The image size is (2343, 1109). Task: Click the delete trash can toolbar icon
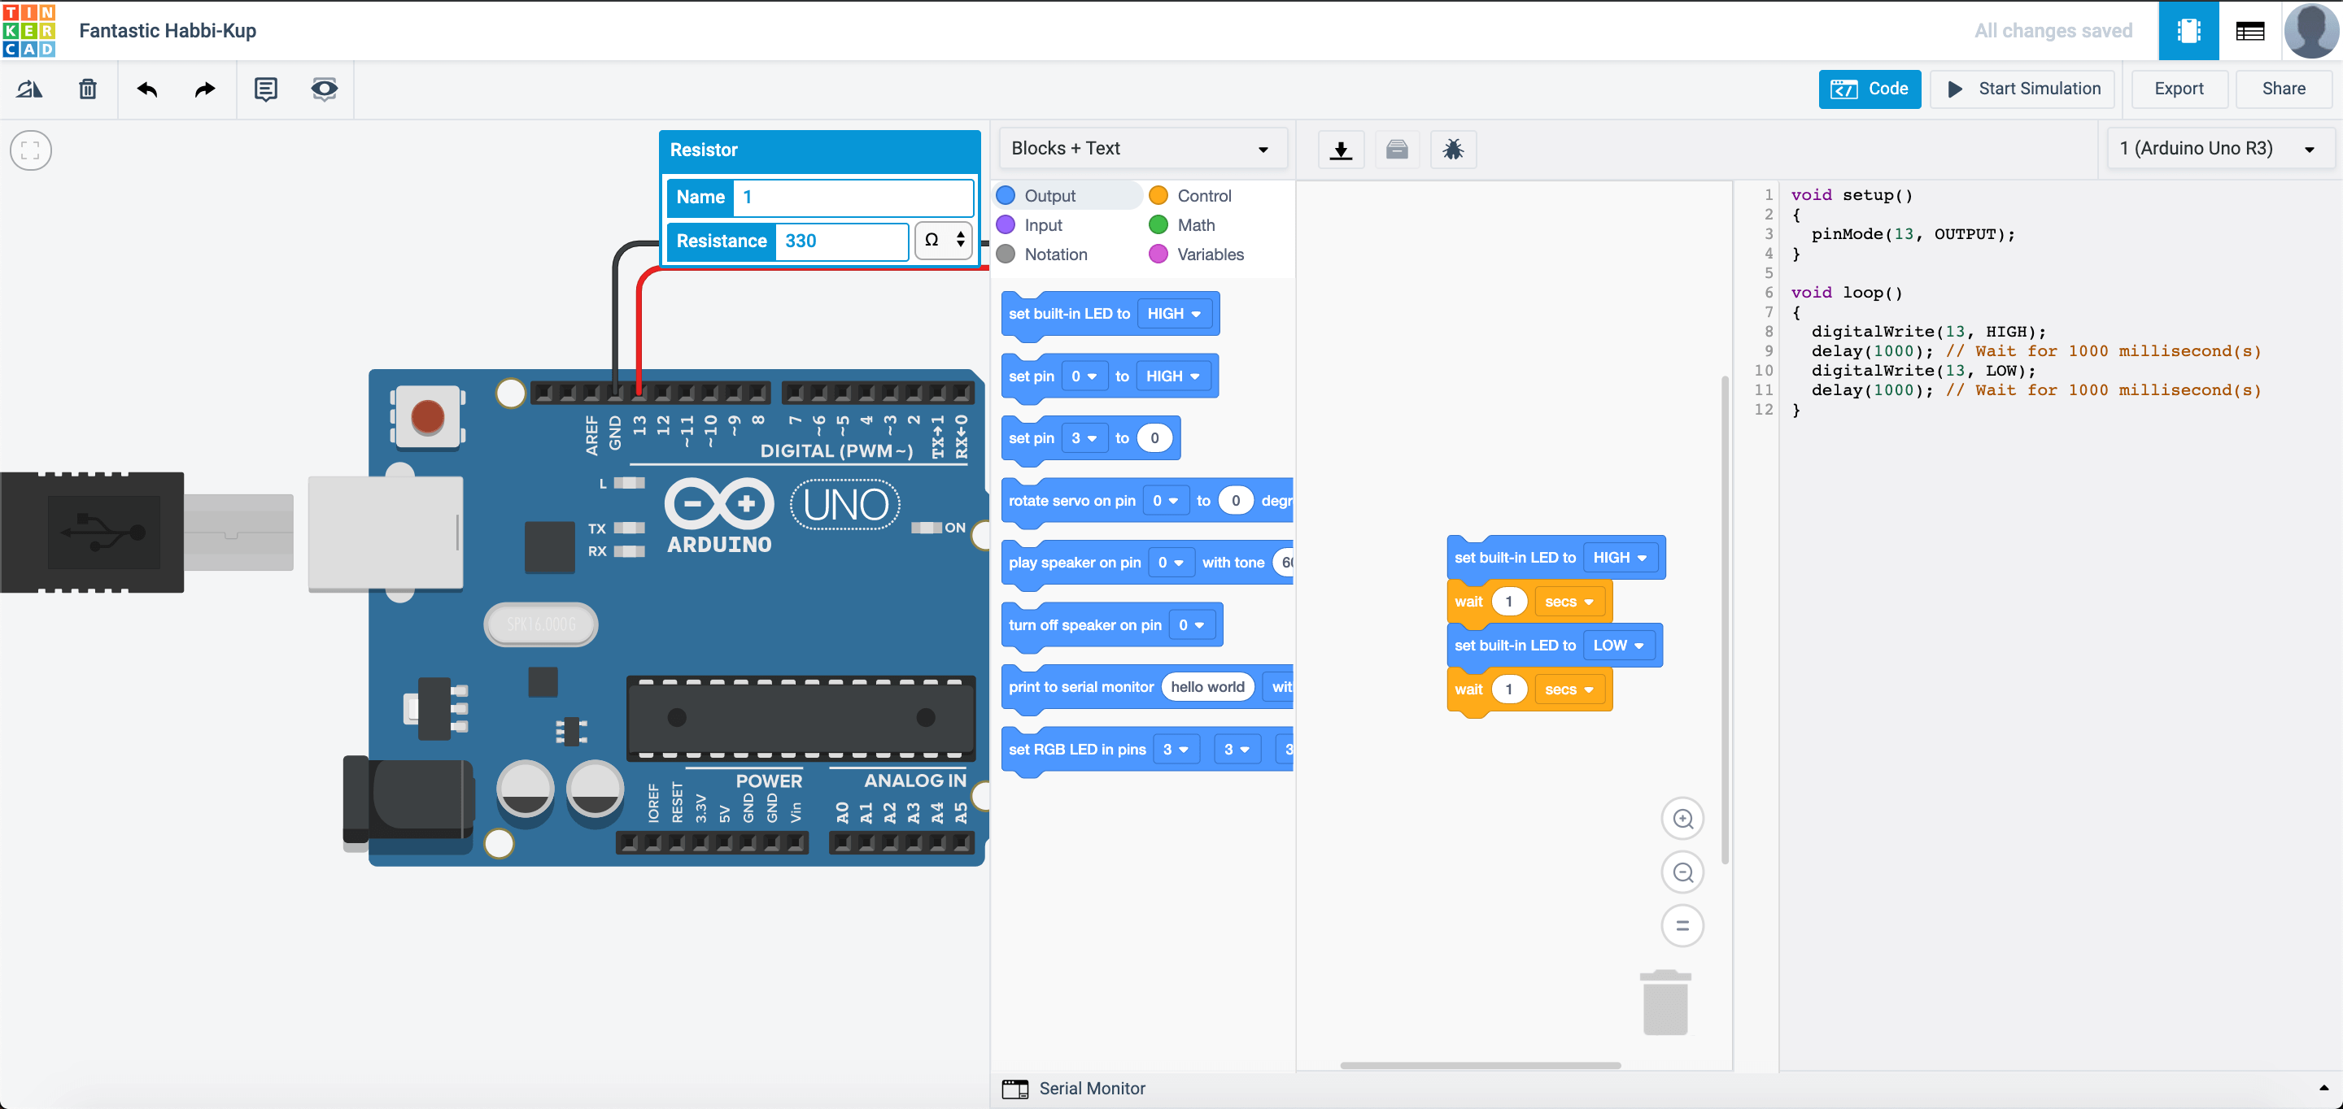point(87,89)
